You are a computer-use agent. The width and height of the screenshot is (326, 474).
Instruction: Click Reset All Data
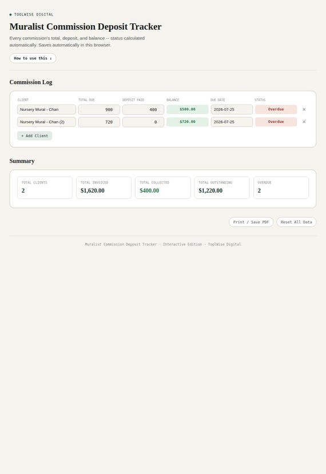click(x=296, y=222)
